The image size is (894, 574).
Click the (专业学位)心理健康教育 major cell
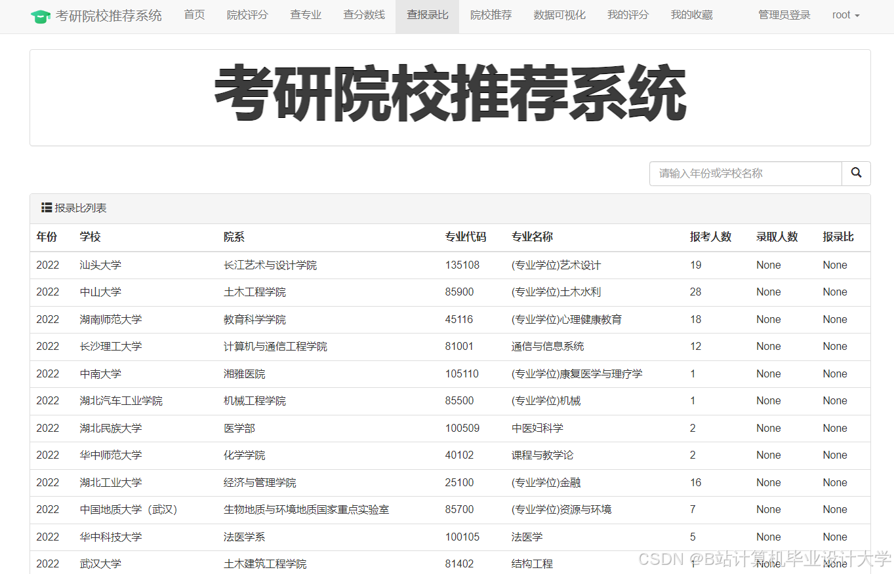click(x=566, y=320)
